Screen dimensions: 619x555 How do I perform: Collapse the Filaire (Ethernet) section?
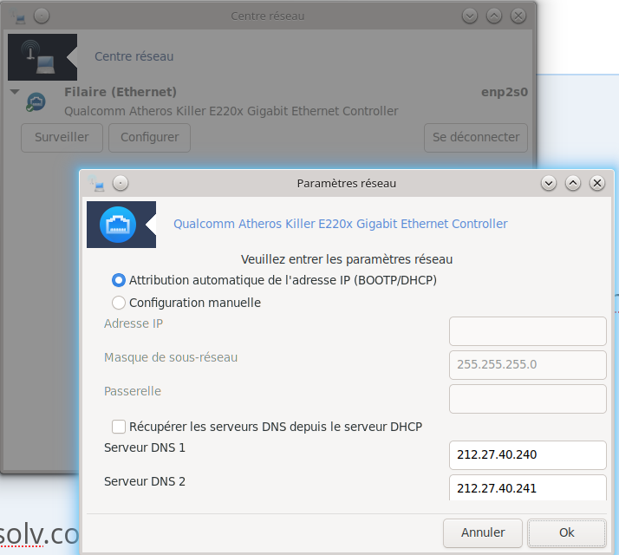tap(15, 92)
